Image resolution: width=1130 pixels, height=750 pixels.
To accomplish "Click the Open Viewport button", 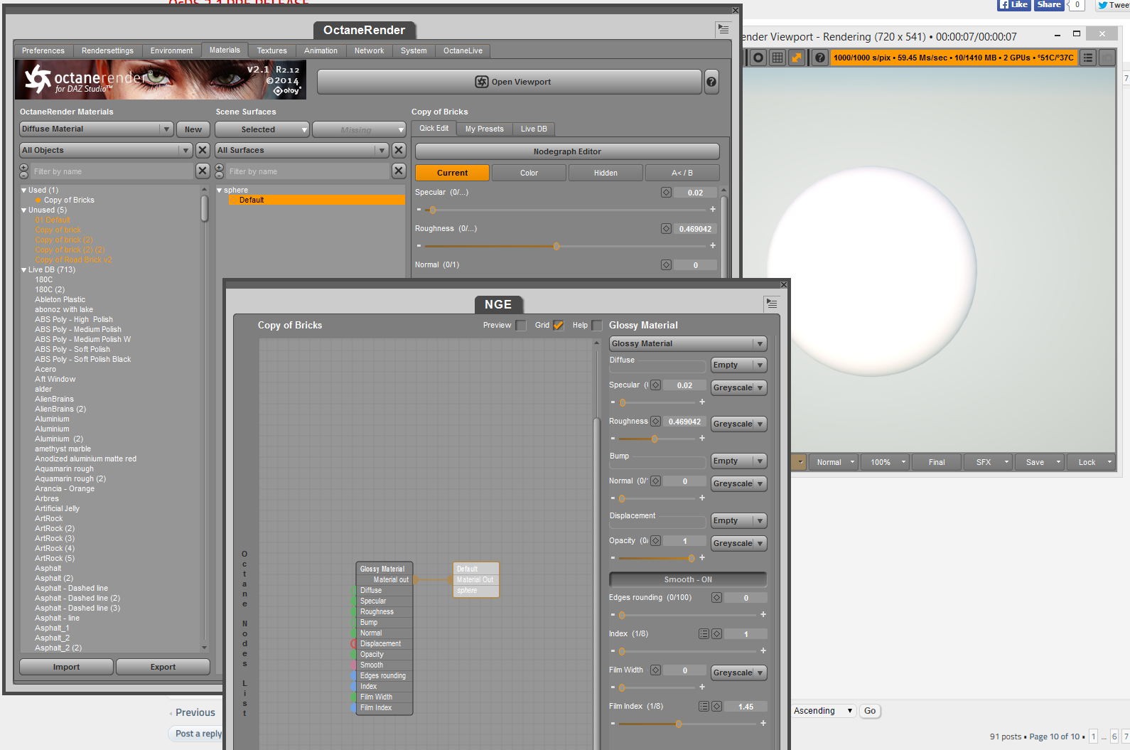I will 510,82.
